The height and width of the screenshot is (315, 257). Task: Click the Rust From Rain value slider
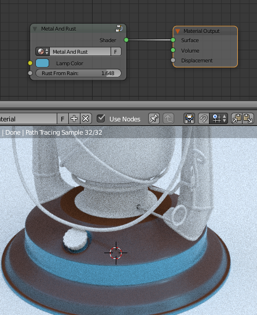(78, 73)
